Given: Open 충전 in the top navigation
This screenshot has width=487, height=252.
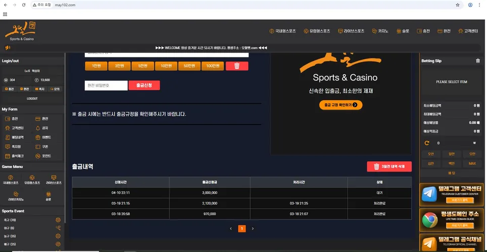Looking at the screenshot, I should [423, 31].
